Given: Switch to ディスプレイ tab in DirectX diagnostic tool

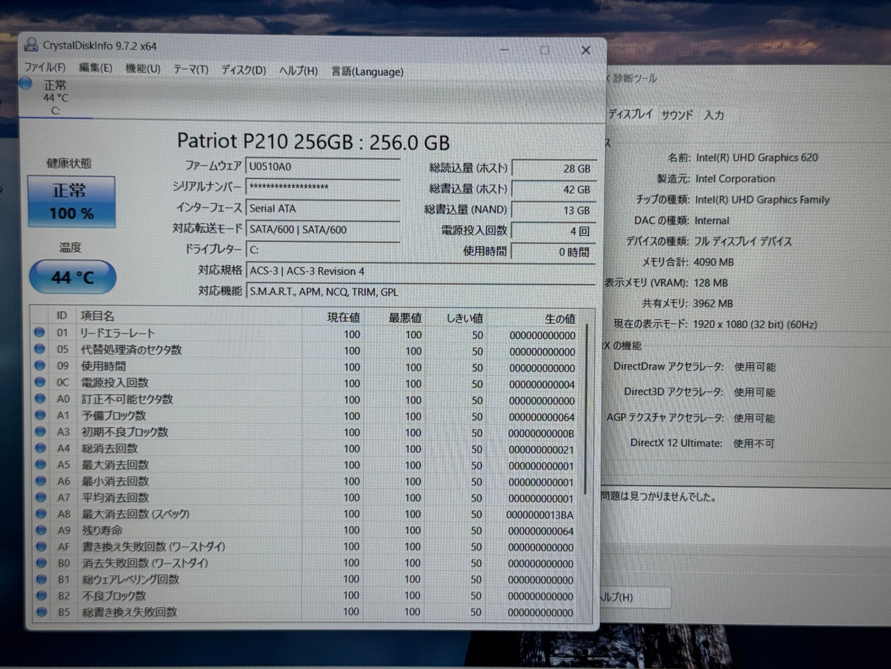Looking at the screenshot, I should pyautogui.click(x=630, y=114).
